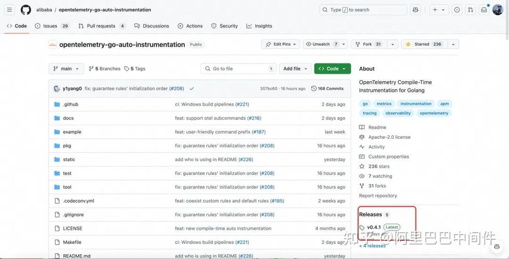Open the green Code dropdown
Image resolution: width=509 pixels, height=259 pixels.
332,68
